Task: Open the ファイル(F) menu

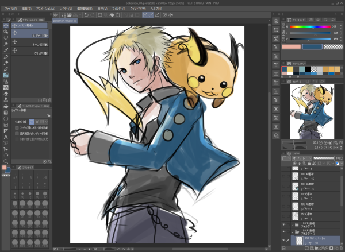Action: click(x=11, y=9)
